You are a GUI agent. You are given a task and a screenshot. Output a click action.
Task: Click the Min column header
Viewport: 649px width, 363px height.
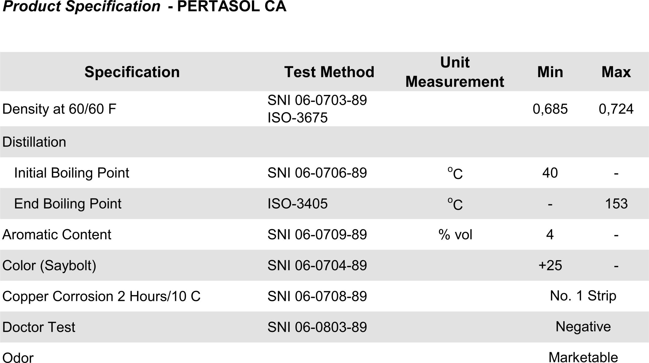(550, 72)
